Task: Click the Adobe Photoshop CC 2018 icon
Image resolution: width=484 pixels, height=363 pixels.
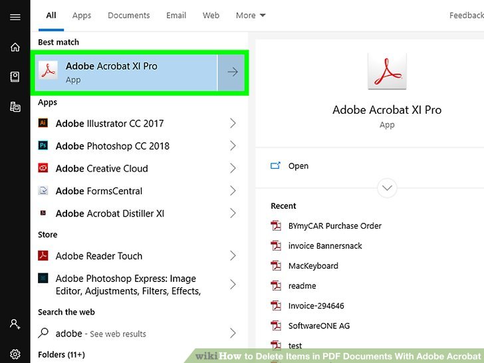Action: [x=43, y=145]
